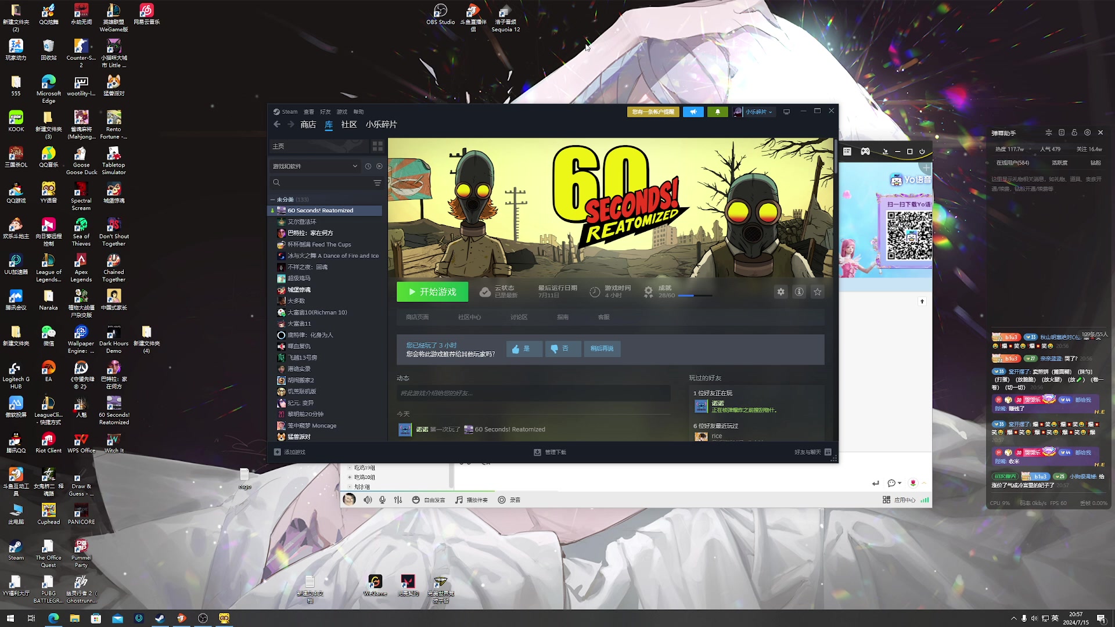Click the achievements progress bar

click(x=694, y=296)
